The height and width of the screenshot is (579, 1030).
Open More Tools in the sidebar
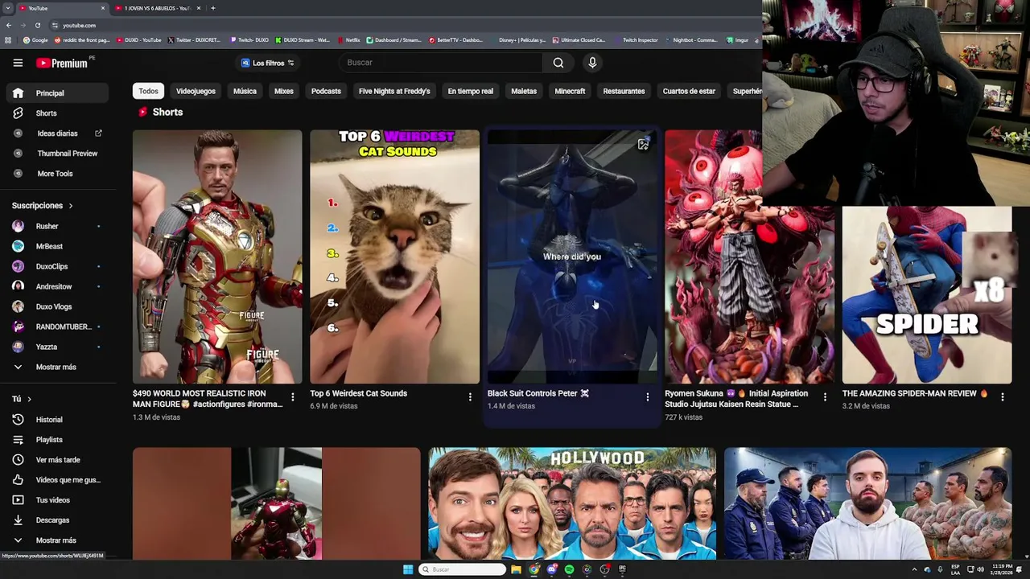(55, 174)
